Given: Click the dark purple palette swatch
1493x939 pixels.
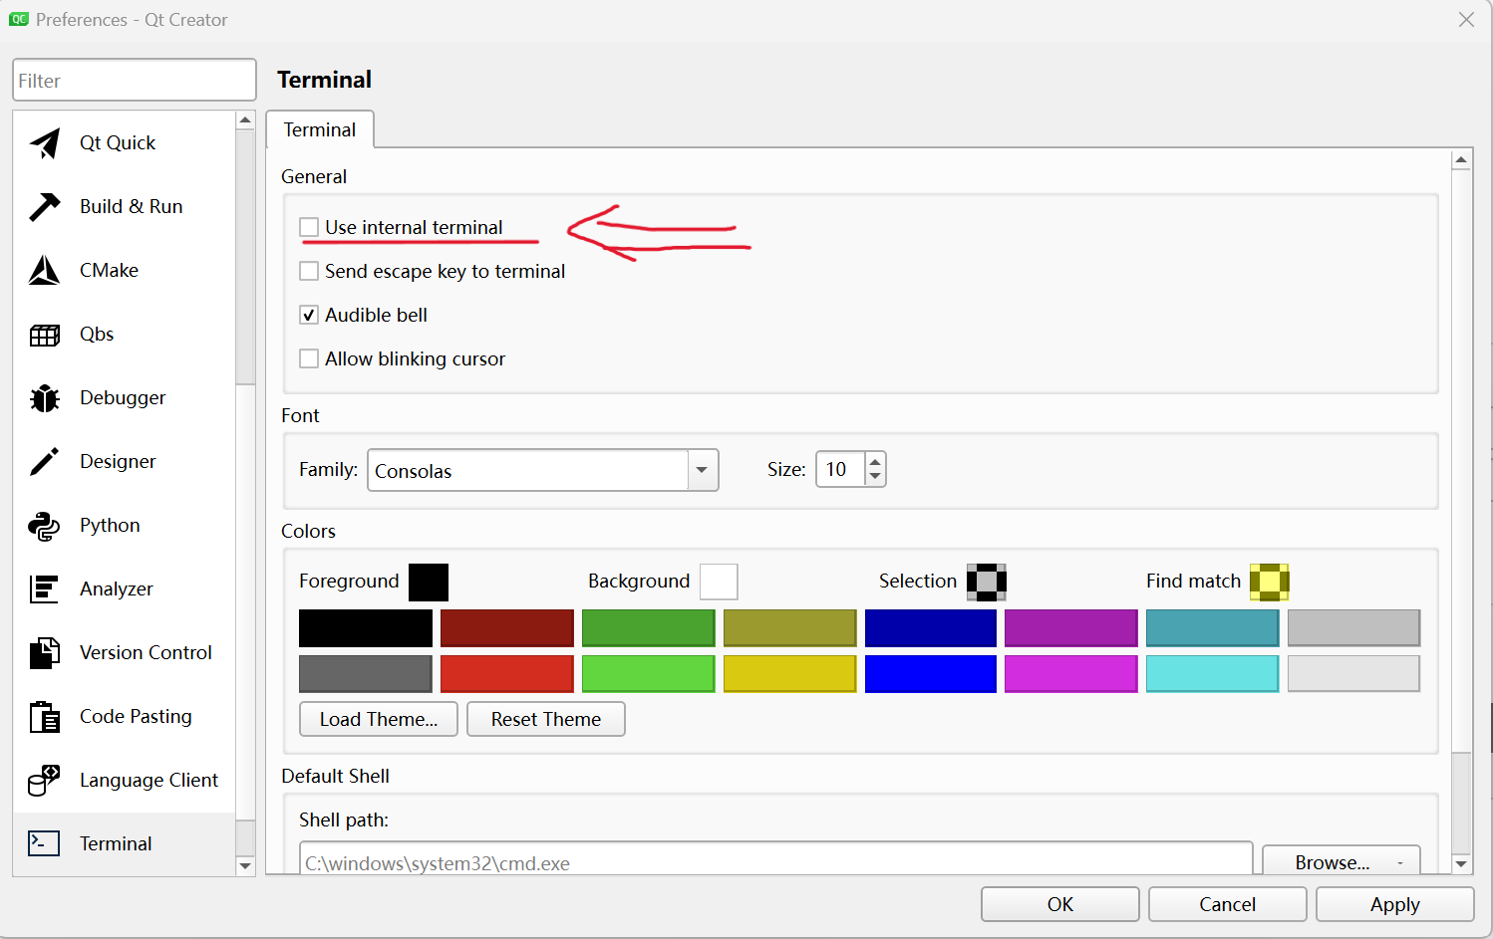Looking at the screenshot, I should coord(1071,628).
